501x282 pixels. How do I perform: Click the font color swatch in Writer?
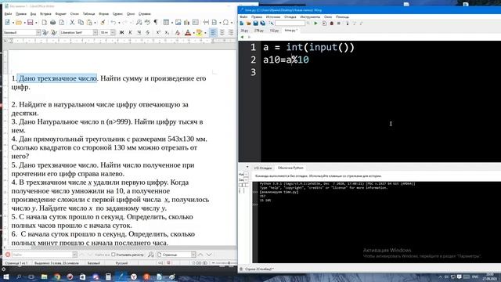point(188,32)
